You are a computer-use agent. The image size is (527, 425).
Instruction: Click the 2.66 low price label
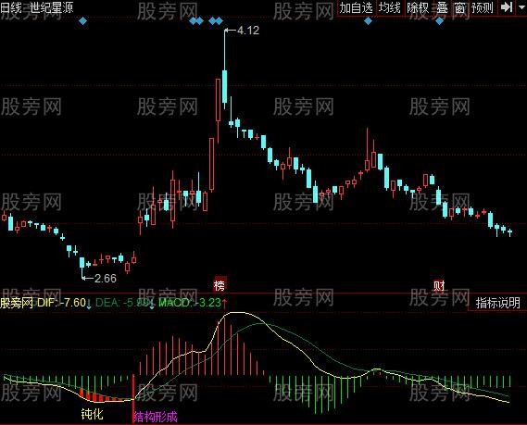click(106, 278)
